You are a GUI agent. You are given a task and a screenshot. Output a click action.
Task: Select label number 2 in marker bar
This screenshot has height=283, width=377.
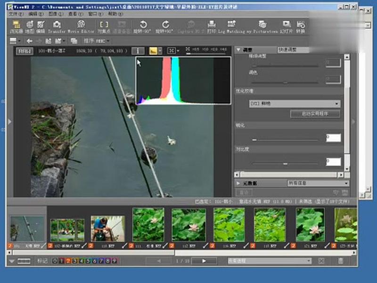click(67, 260)
